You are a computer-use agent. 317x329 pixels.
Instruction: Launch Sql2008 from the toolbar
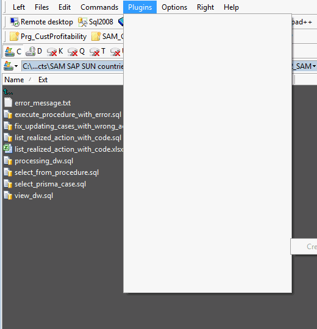tap(96, 22)
